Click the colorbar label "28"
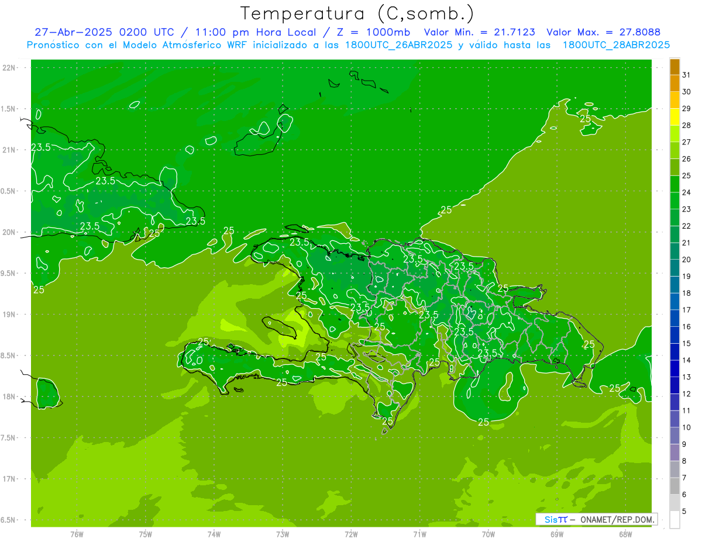 click(686, 125)
